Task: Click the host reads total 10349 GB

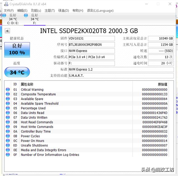Action: (161, 38)
